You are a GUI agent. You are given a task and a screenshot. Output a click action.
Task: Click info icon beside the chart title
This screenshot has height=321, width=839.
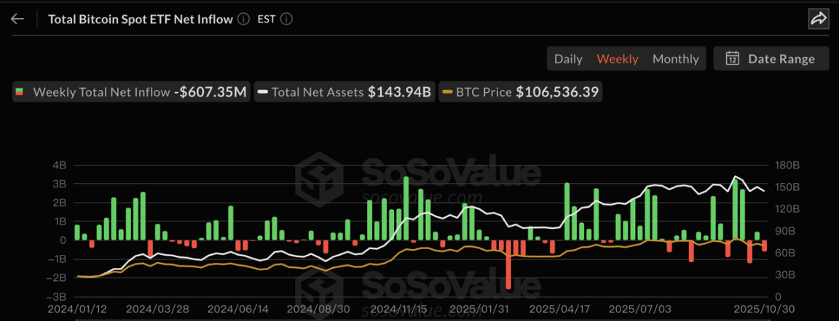pos(243,19)
